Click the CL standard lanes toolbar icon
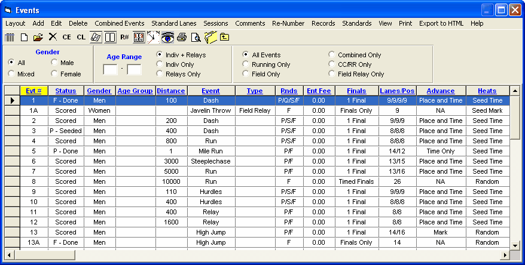 coord(81,37)
